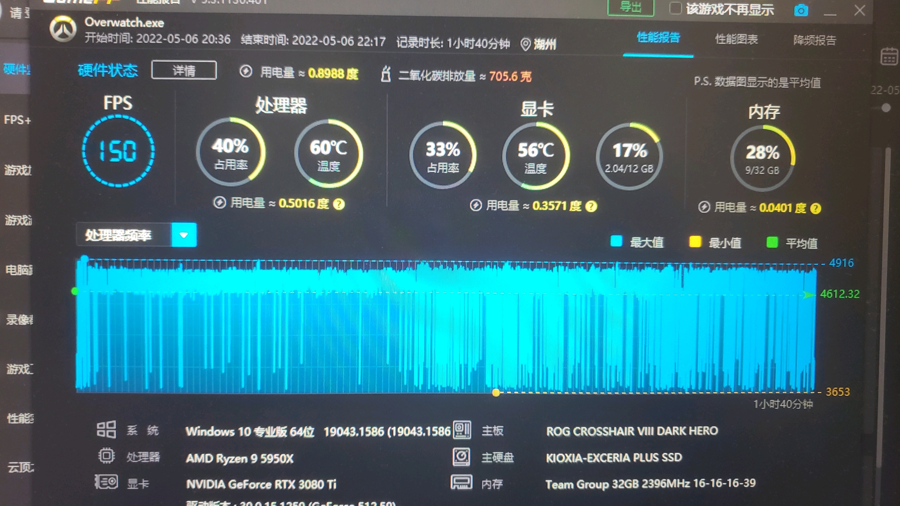
Task: Click the Overwatch.exe title text
Action: pos(124,22)
